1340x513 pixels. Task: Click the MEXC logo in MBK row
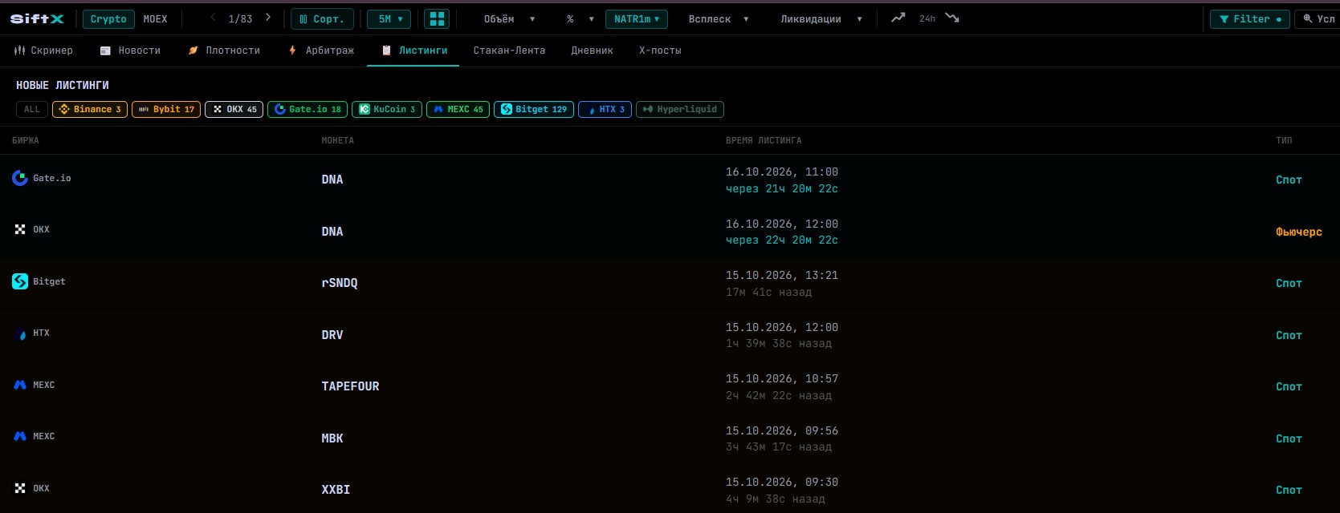[20, 436]
